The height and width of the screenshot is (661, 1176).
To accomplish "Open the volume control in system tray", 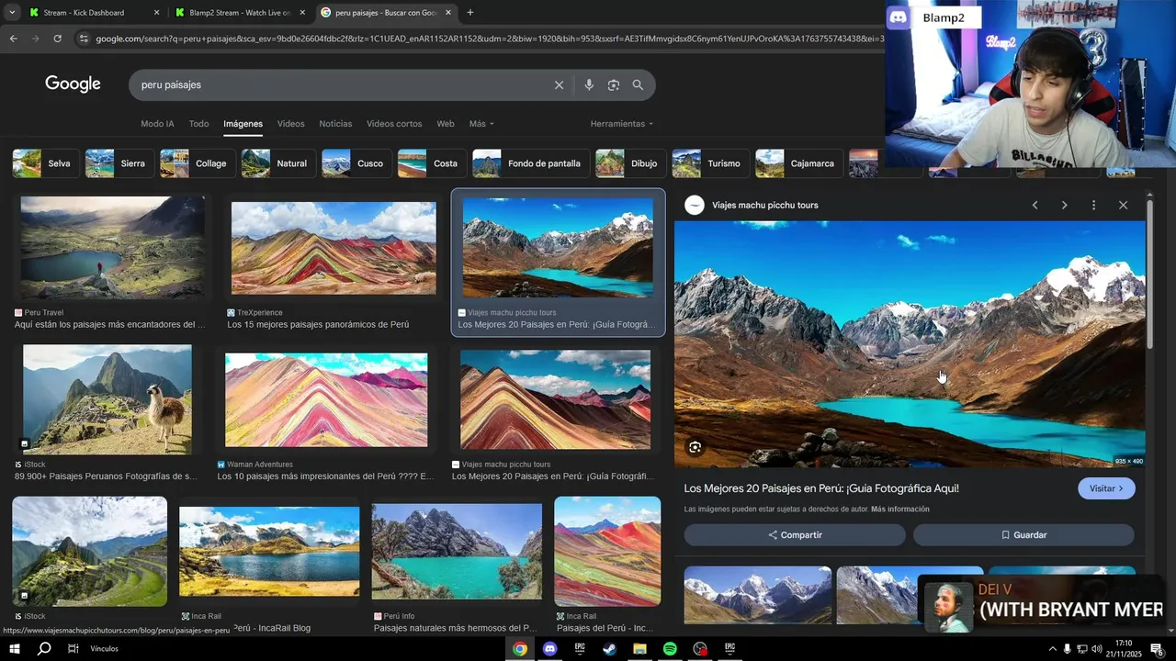I will pyautogui.click(x=1096, y=649).
